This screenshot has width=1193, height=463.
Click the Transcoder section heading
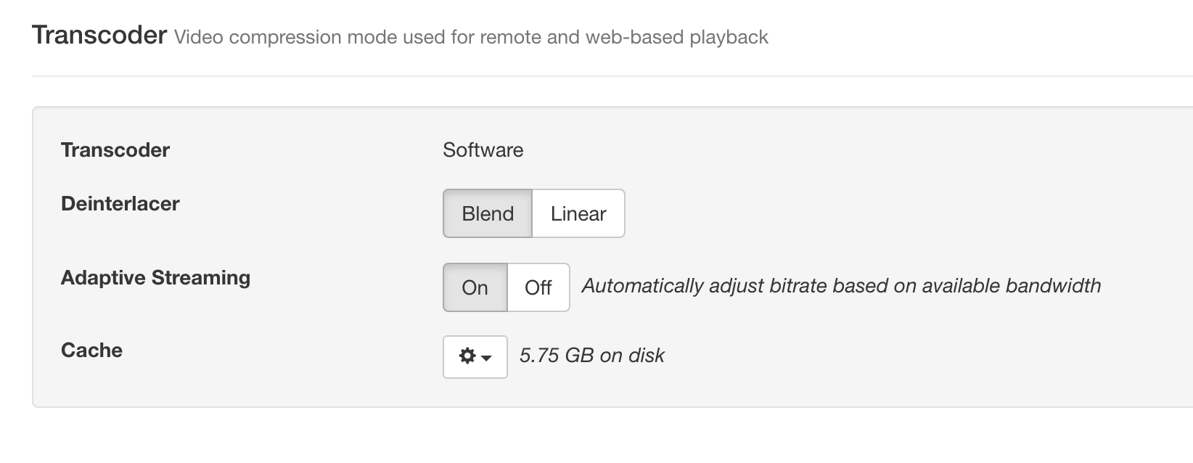pos(99,35)
